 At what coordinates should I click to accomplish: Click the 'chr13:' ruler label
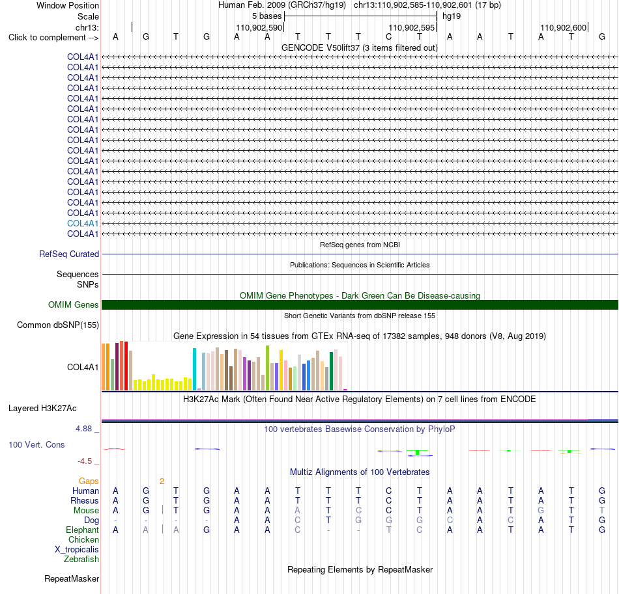87,27
